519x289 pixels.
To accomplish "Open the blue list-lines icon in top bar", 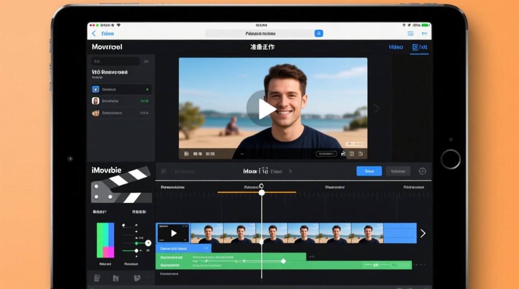I will pos(410,34).
